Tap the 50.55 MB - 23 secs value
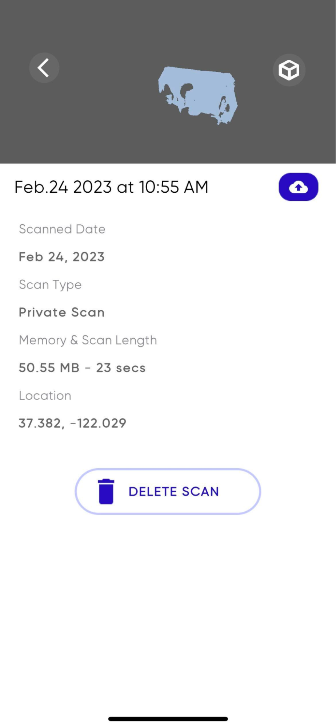This screenshot has width=336, height=728. pyautogui.click(x=82, y=368)
